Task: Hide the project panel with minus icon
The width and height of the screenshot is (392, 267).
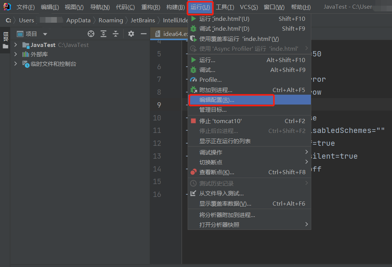Action: pos(144,34)
